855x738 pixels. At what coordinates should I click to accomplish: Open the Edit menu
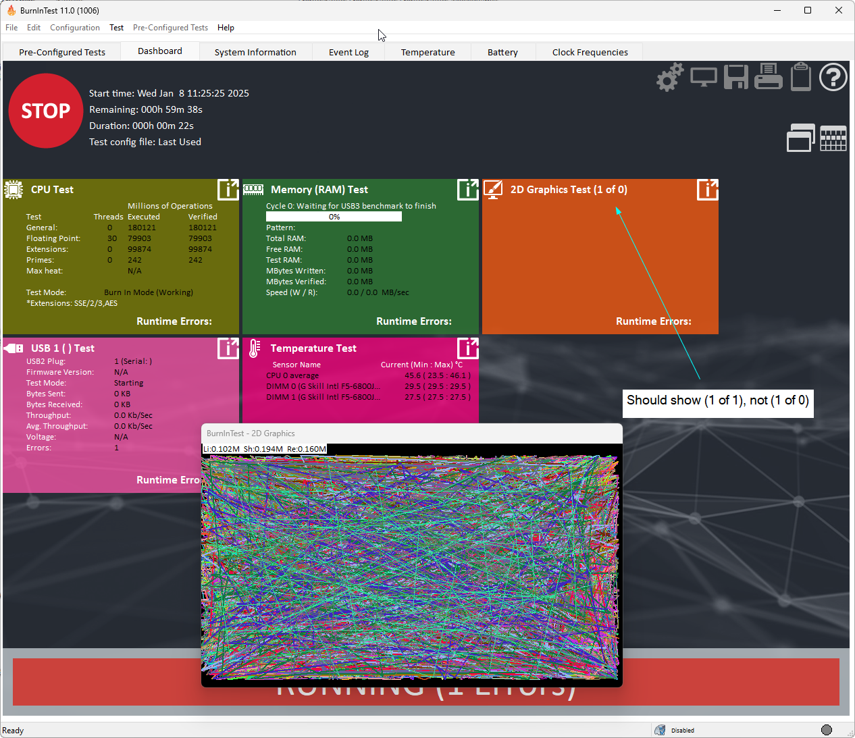click(x=34, y=28)
